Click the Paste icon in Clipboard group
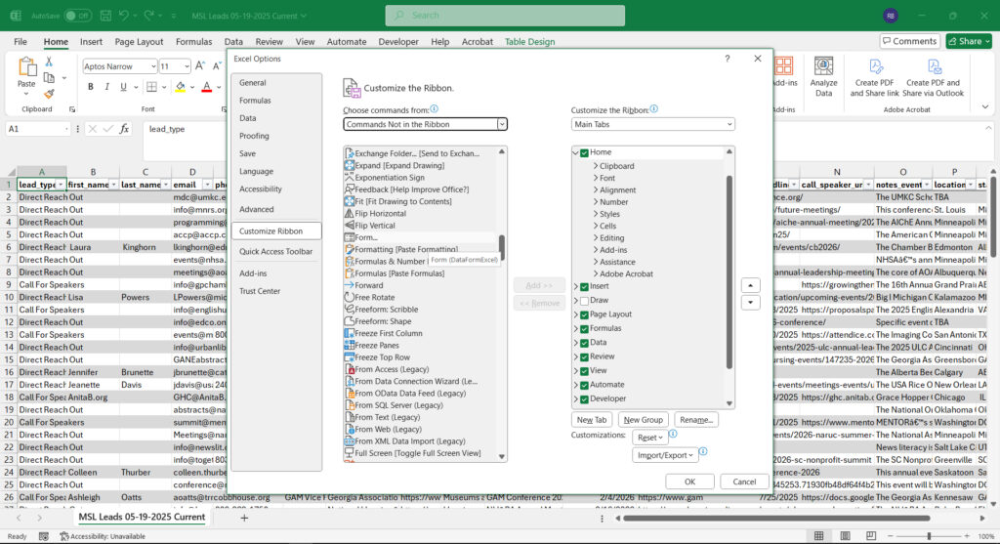Screen dimensions: 1000x544 click(x=26, y=67)
